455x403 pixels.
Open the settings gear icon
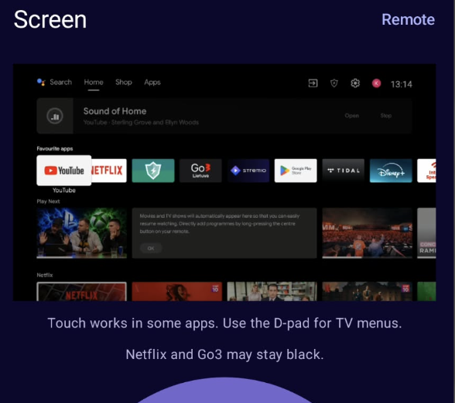tap(355, 83)
